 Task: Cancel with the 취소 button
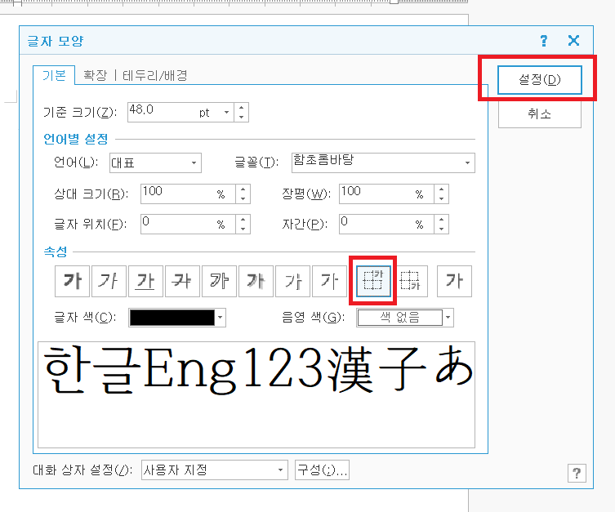[x=539, y=114]
